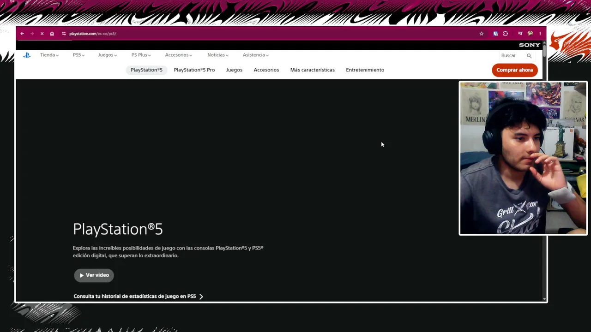Expand the Noticias dropdown
Screen dimensions: 591x332
click(218, 55)
